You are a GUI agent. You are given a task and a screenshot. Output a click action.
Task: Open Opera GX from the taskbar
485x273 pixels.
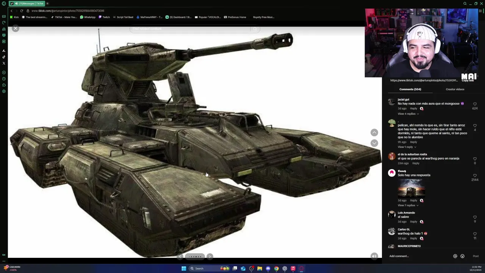[301, 268]
